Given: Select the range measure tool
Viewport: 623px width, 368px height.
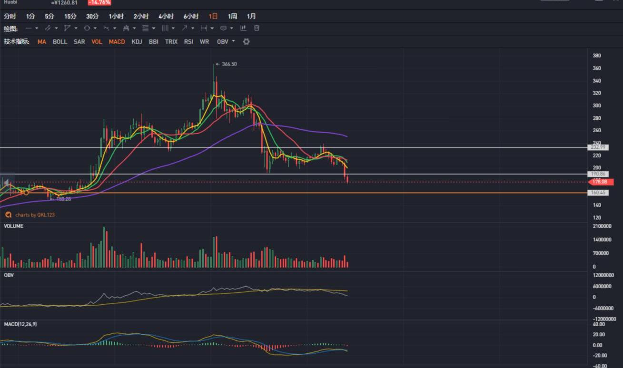Looking at the screenshot, I should pyautogui.click(x=204, y=28).
